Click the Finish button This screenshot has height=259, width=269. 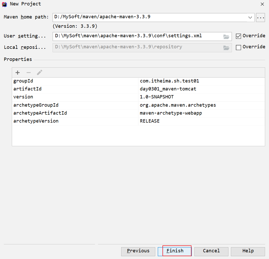[x=175, y=251]
